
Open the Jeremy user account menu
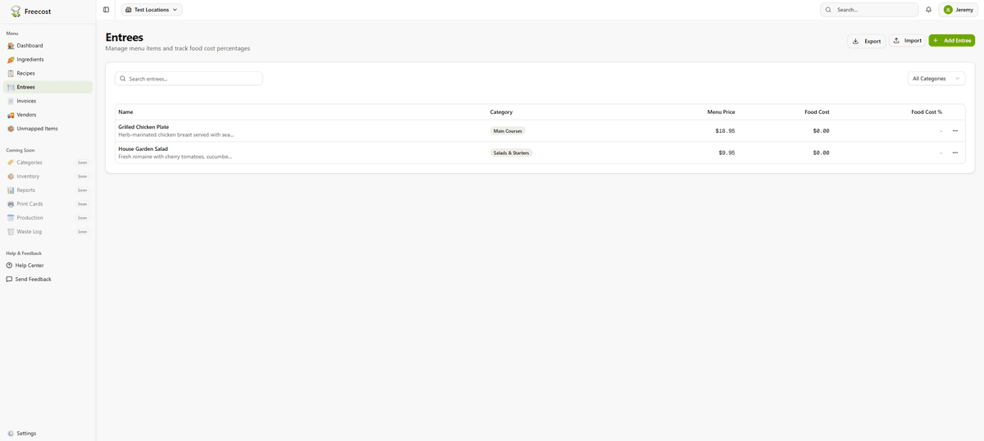[958, 10]
